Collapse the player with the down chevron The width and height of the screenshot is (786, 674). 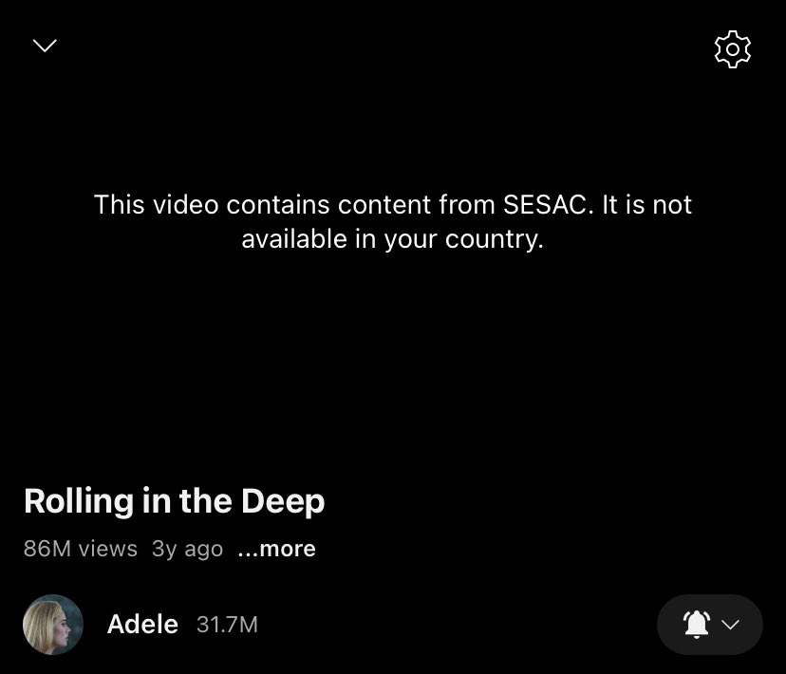click(45, 46)
